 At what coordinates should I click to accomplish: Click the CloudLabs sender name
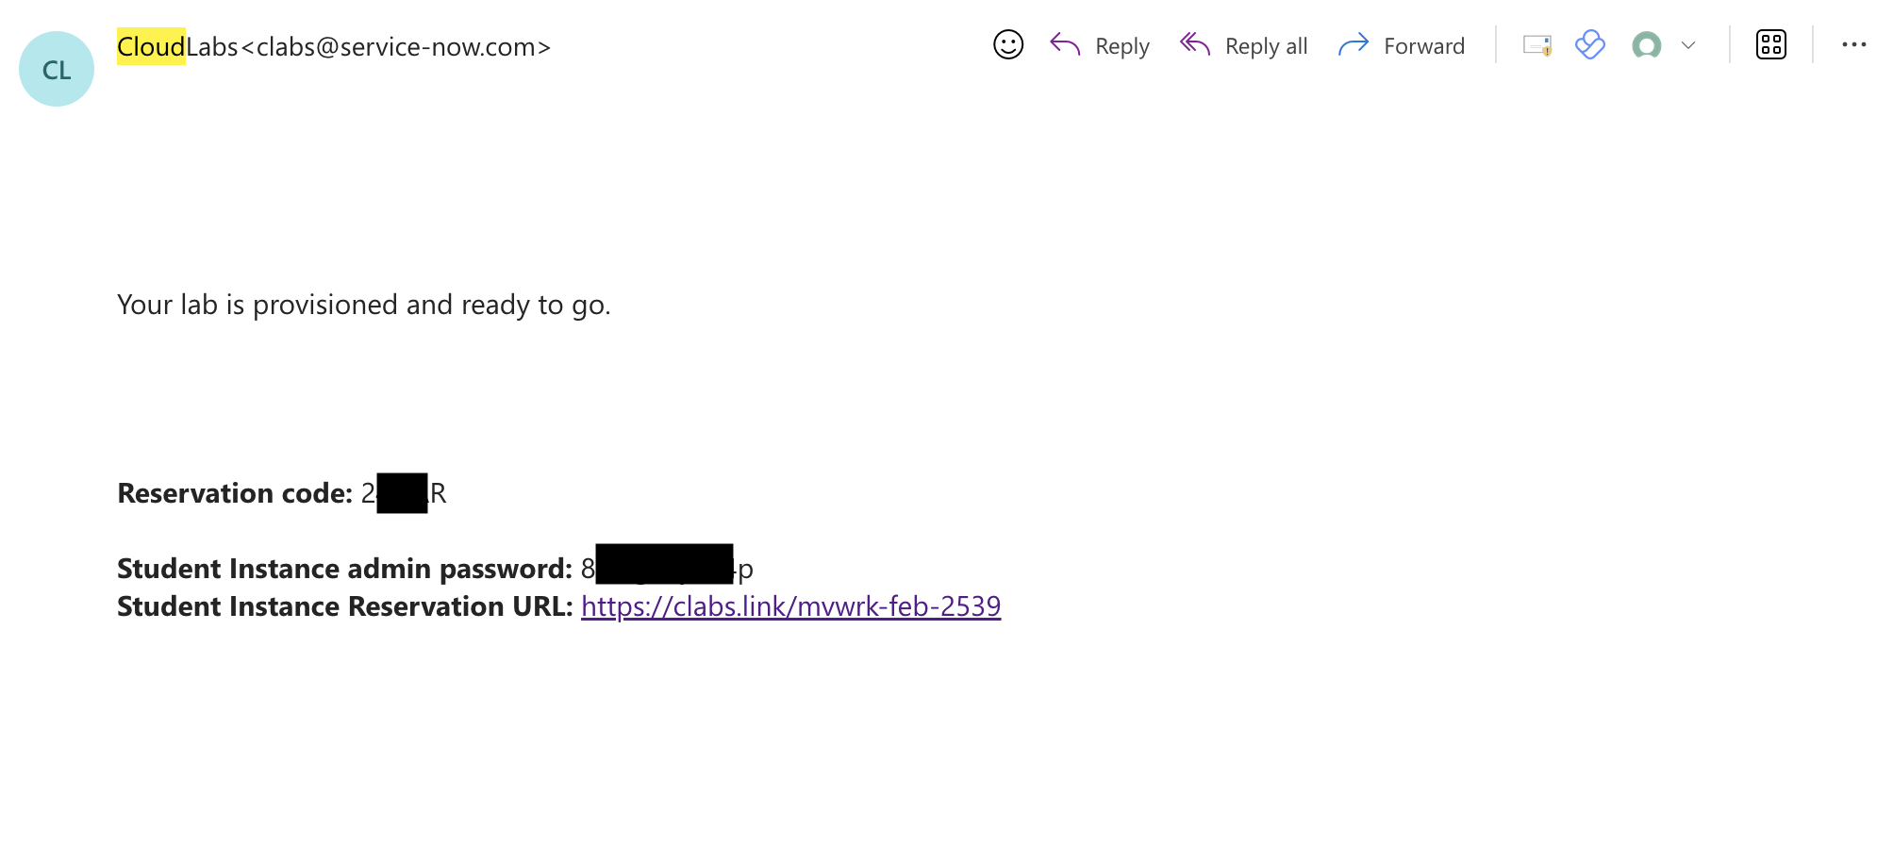tap(177, 46)
